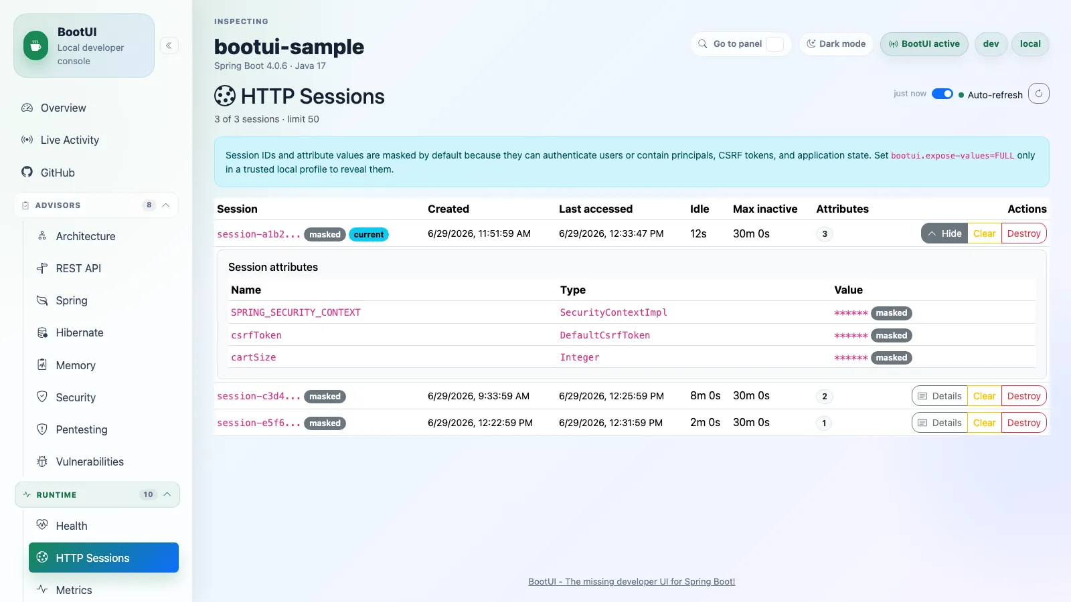This screenshot has height=602, width=1071.
Task: Click the manual refresh circular arrow
Action: [1039, 94]
